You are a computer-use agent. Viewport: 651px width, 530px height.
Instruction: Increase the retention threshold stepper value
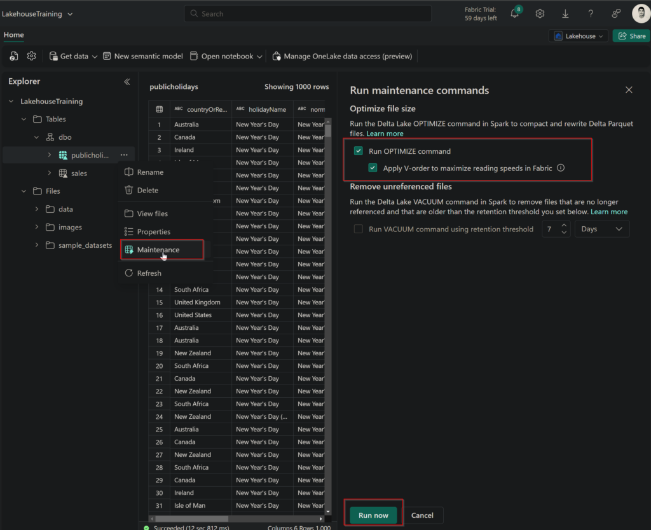click(x=564, y=226)
